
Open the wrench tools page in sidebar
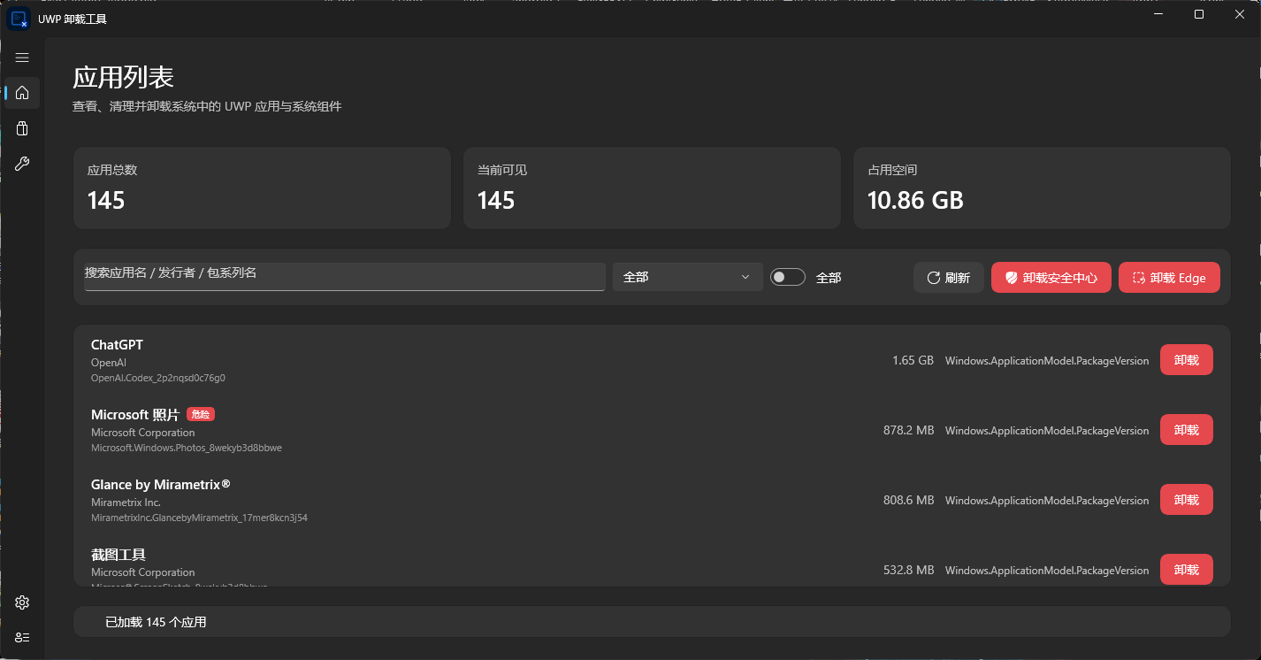coord(22,164)
